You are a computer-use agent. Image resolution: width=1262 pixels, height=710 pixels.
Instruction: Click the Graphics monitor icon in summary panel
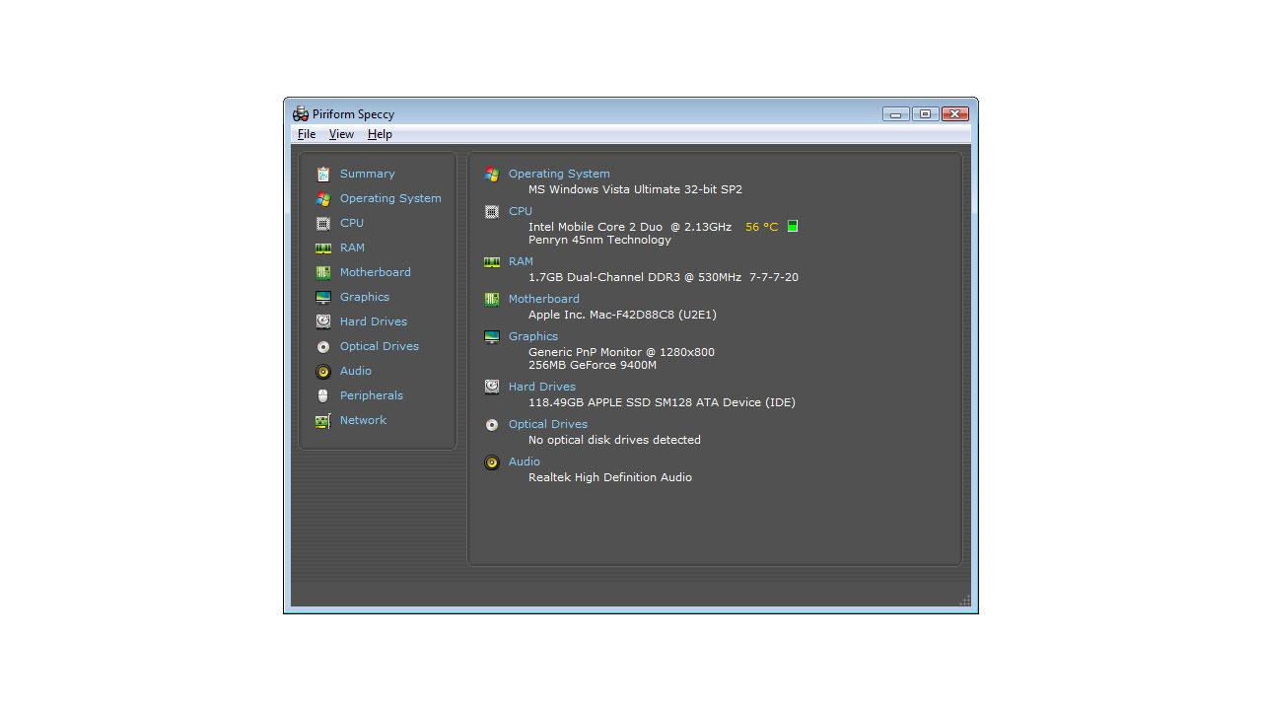click(491, 336)
